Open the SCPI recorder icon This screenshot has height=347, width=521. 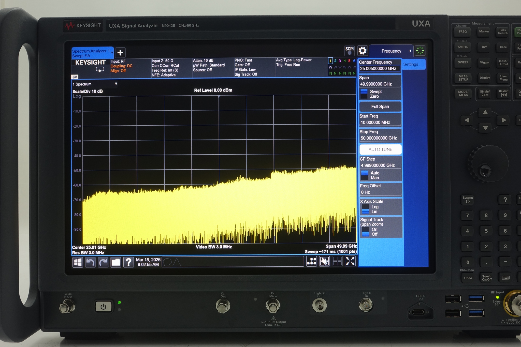(349, 51)
